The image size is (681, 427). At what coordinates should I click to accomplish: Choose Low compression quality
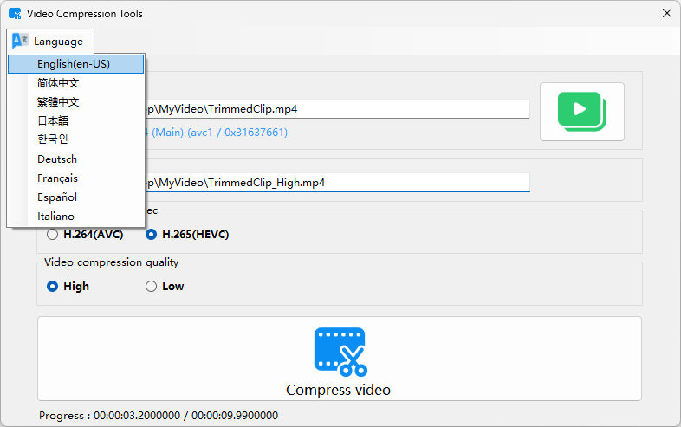point(165,287)
